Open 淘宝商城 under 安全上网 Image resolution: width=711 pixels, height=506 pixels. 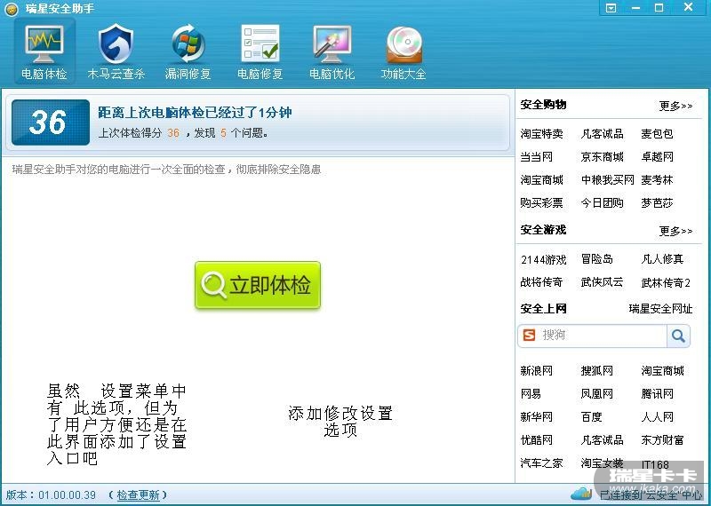(662, 371)
